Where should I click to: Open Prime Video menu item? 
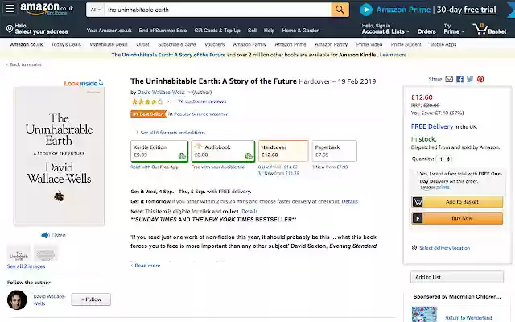click(x=369, y=44)
